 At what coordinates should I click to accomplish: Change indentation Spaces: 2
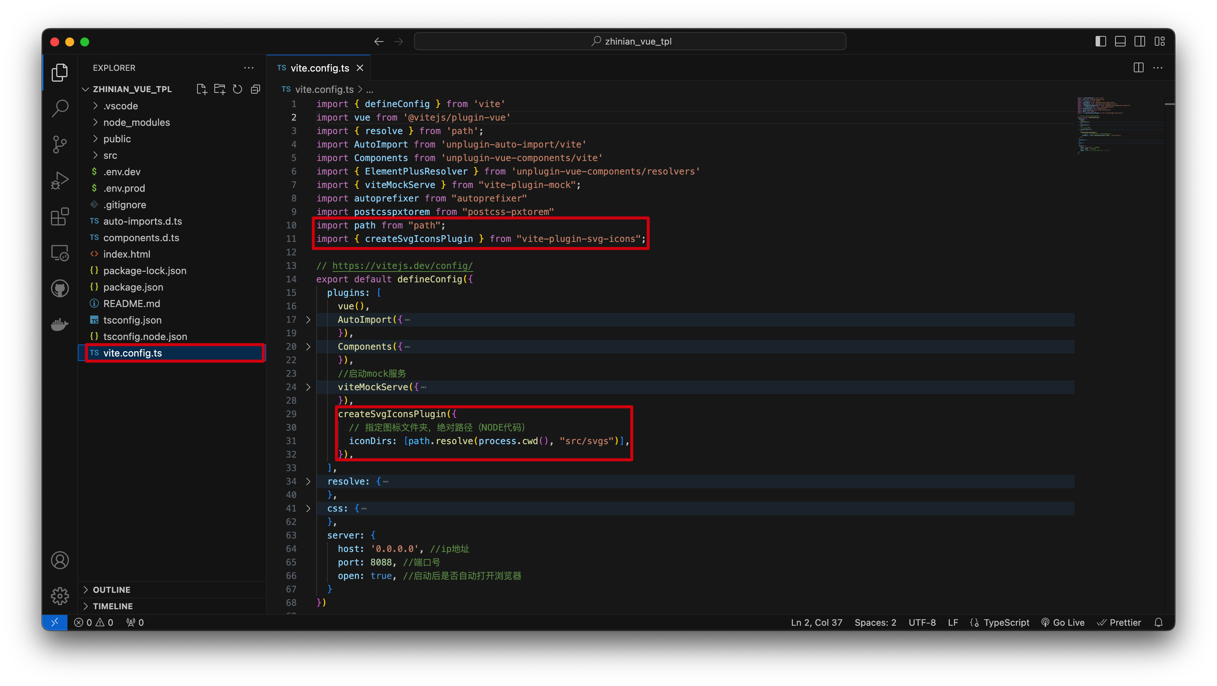pos(875,622)
